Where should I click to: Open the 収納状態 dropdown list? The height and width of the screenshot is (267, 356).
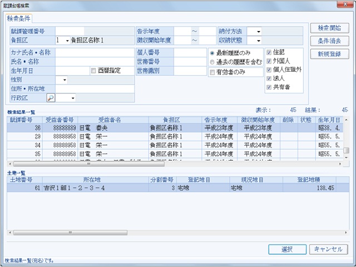point(258,41)
